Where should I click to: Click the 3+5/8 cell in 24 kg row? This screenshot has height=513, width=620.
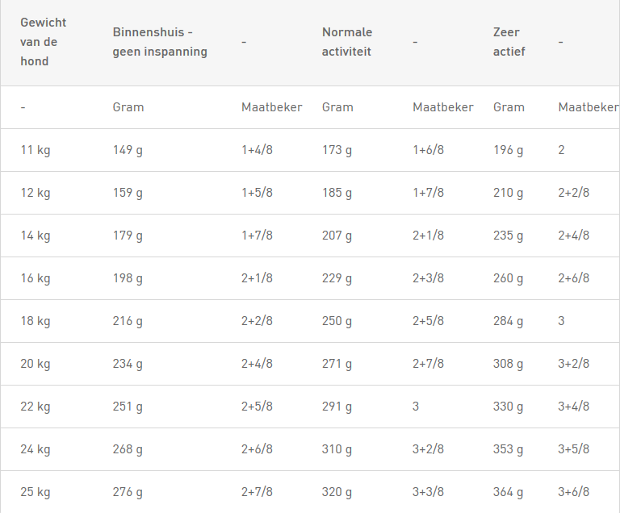[573, 449]
